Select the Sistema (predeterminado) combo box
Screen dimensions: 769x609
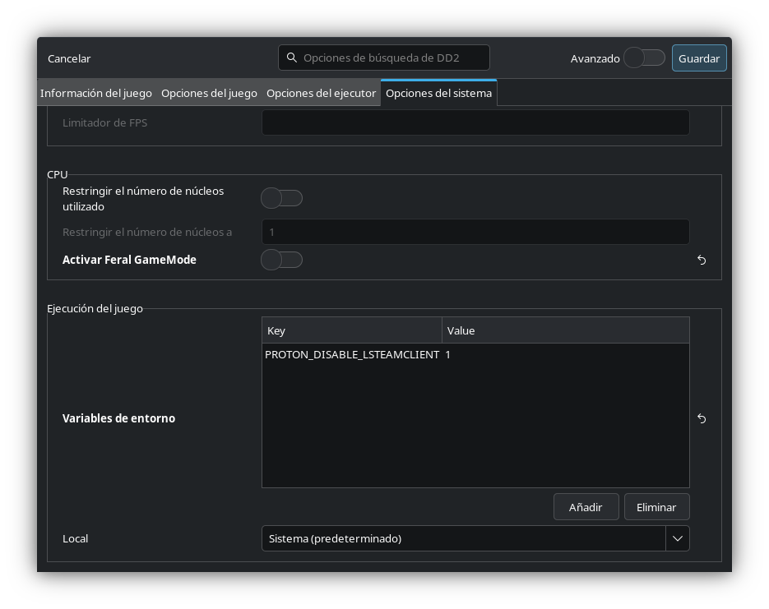click(x=475, y=538)
